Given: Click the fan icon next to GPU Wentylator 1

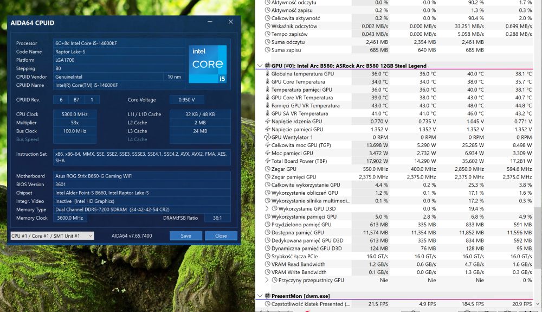Looking at the screenshot, I should click(x=267, y=137).
